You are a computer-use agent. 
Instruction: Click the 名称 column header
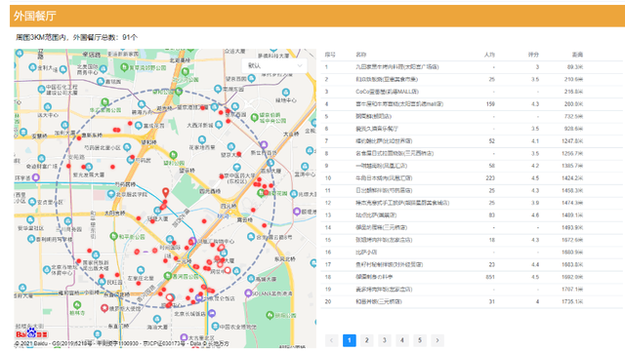pyautogui.click(x=360, y=55)
